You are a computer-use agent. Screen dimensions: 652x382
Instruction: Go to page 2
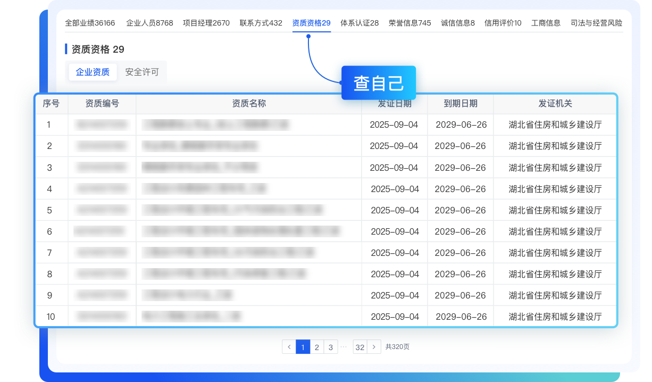(x=316, y=347)
